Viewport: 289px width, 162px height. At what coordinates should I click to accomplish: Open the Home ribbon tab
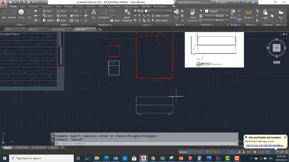[13, 6]
